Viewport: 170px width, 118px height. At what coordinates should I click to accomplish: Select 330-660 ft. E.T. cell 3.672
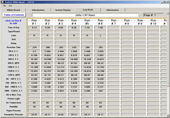point(61,83)
